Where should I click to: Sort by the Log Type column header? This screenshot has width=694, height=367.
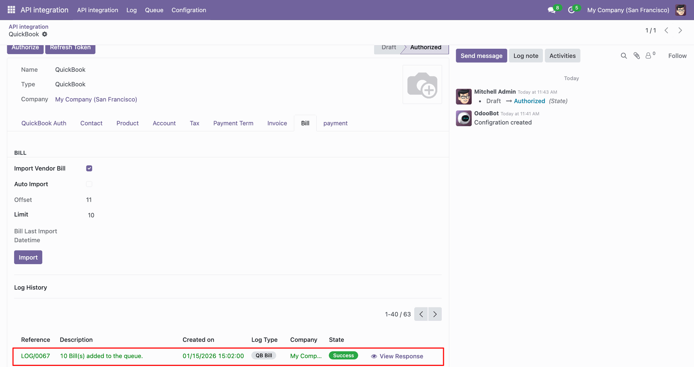point(265,340)
